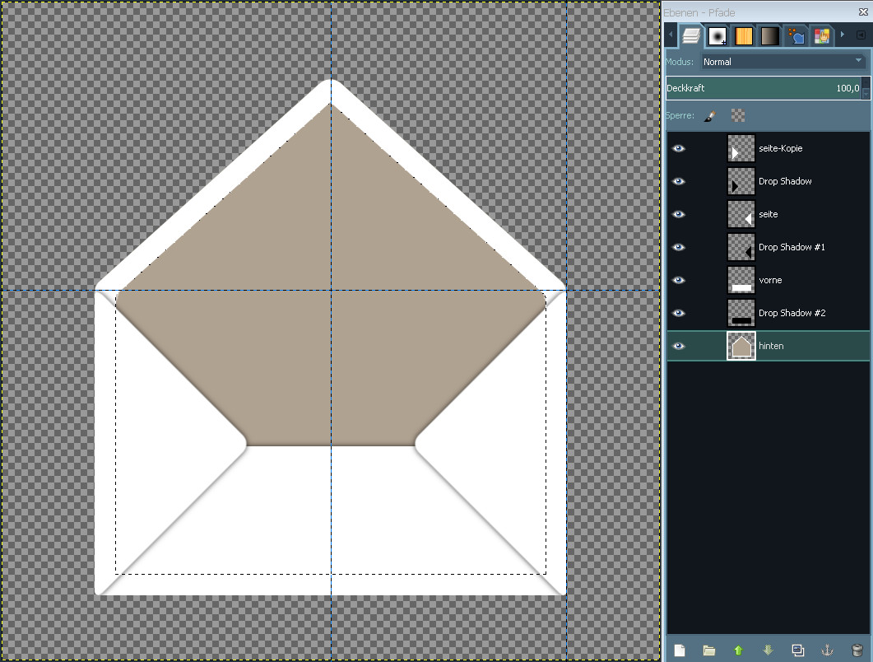Hide the seite-Kopie layer
The image size is (873, 662).
pyautogui.click(x=679, y=148)
